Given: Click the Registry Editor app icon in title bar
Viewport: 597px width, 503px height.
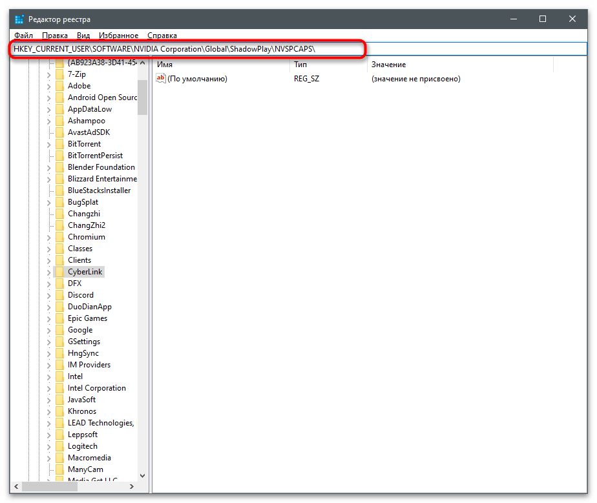Looking at the screenshot, I should [x=19, y=19].
